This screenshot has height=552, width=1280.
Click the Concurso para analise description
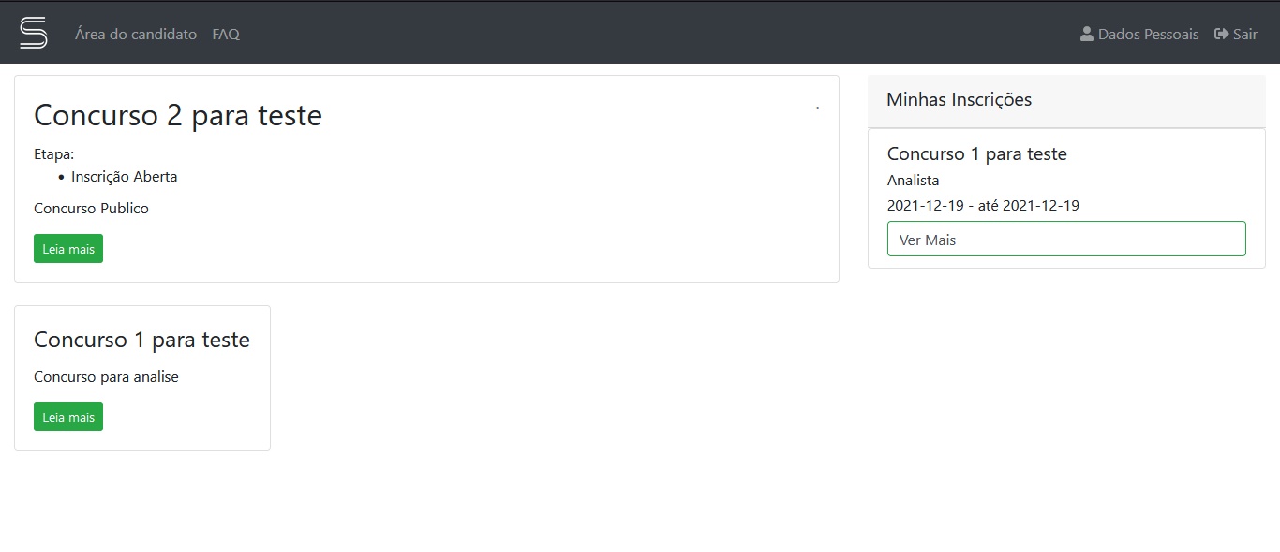pyautogui.click(x=106, y=376)
